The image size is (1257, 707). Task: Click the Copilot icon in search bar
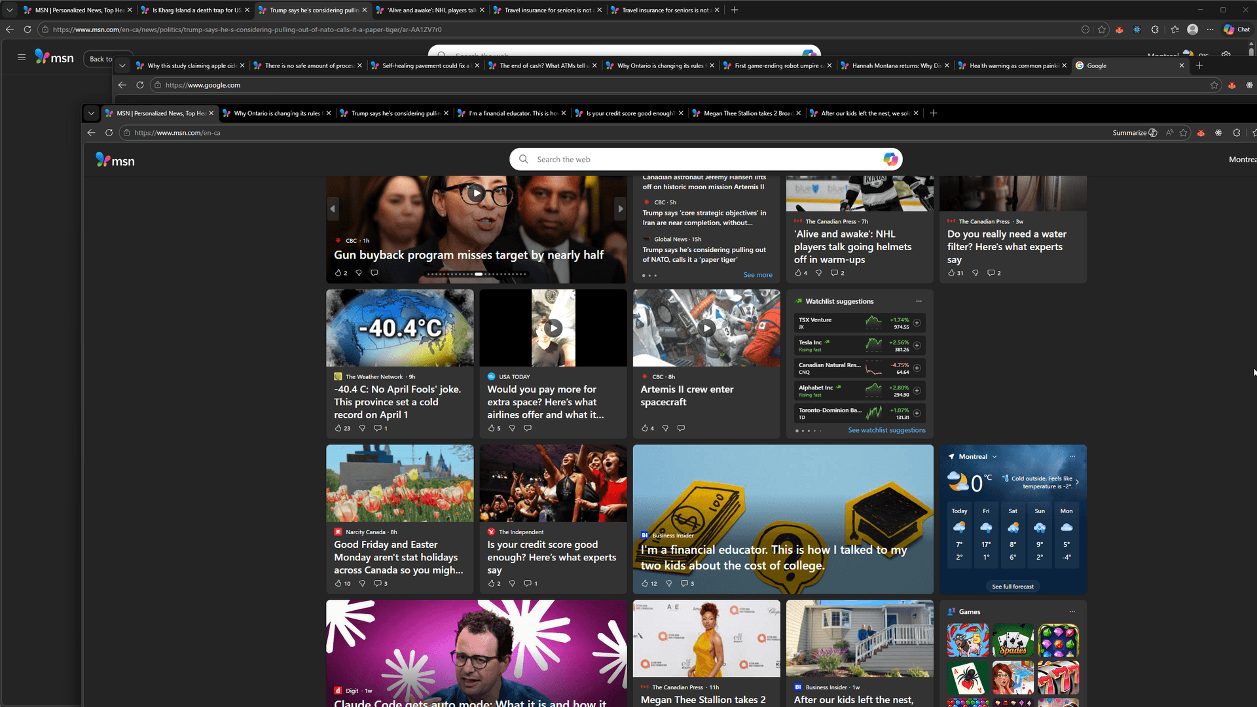pyautogui.click(x=890, y=159)
